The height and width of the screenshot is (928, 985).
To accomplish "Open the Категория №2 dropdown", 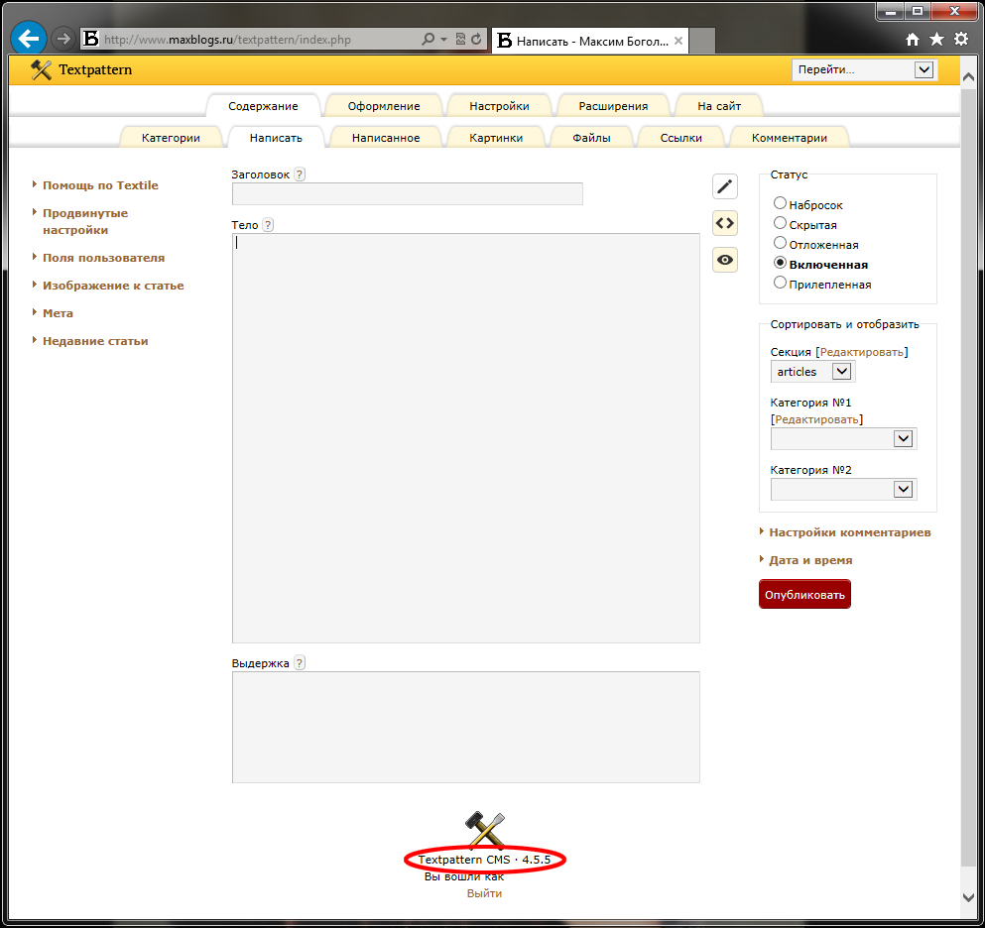I will pyautogui.click(x=843, y=489).
